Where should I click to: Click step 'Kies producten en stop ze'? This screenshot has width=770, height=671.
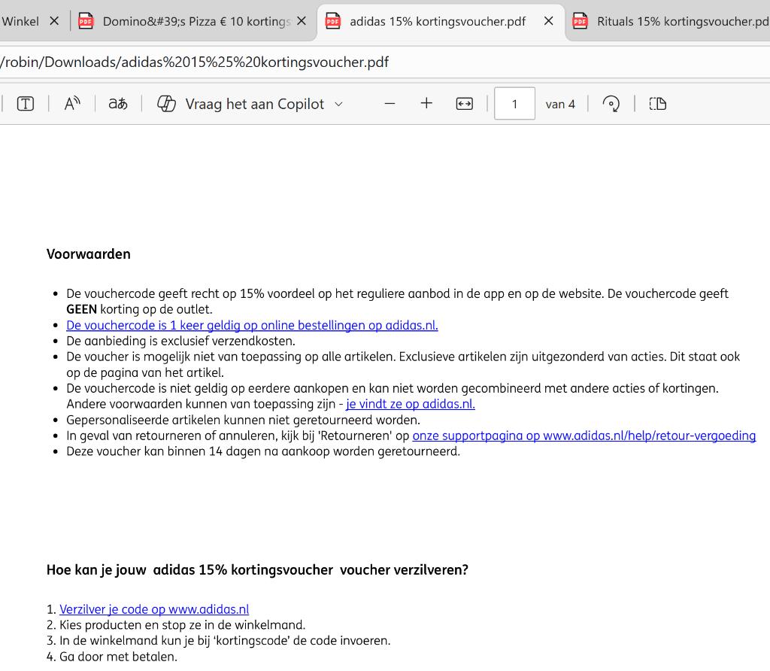(x=182, y=625)
